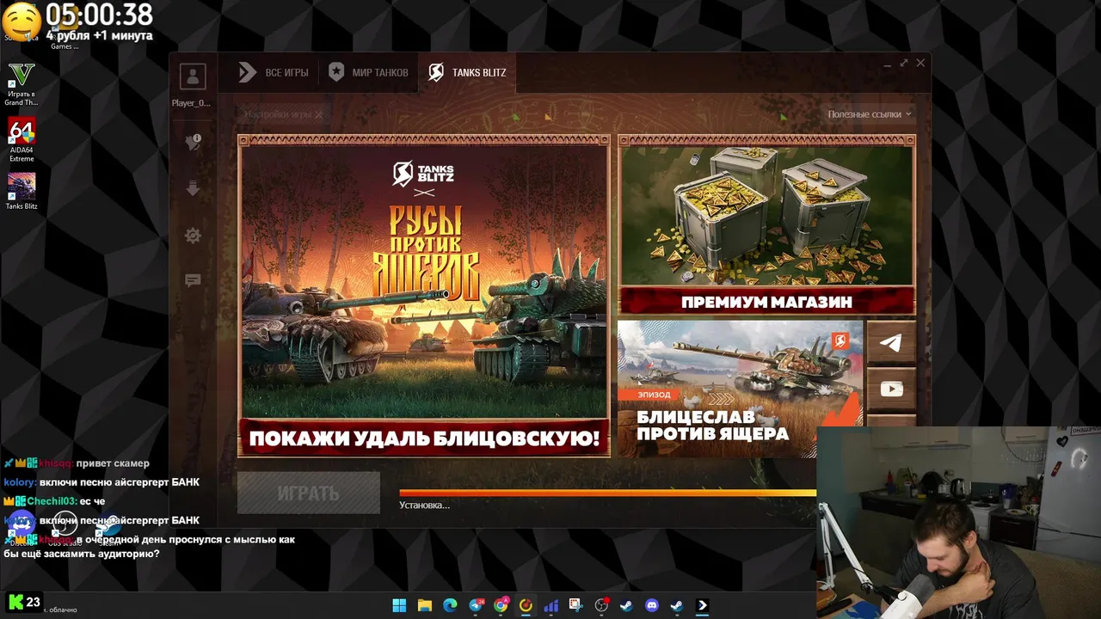Open Discord from the taskbar
Viewport: 1101px width, 619px height.
coord(652,605)
